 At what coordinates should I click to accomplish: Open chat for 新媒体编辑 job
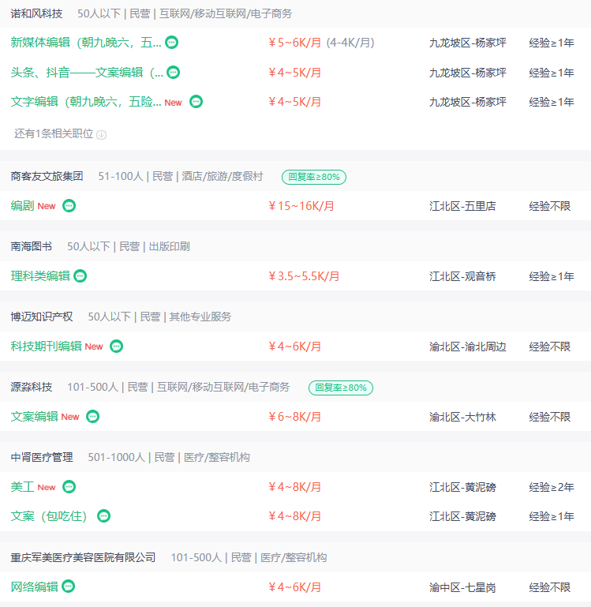pos(172,42)
